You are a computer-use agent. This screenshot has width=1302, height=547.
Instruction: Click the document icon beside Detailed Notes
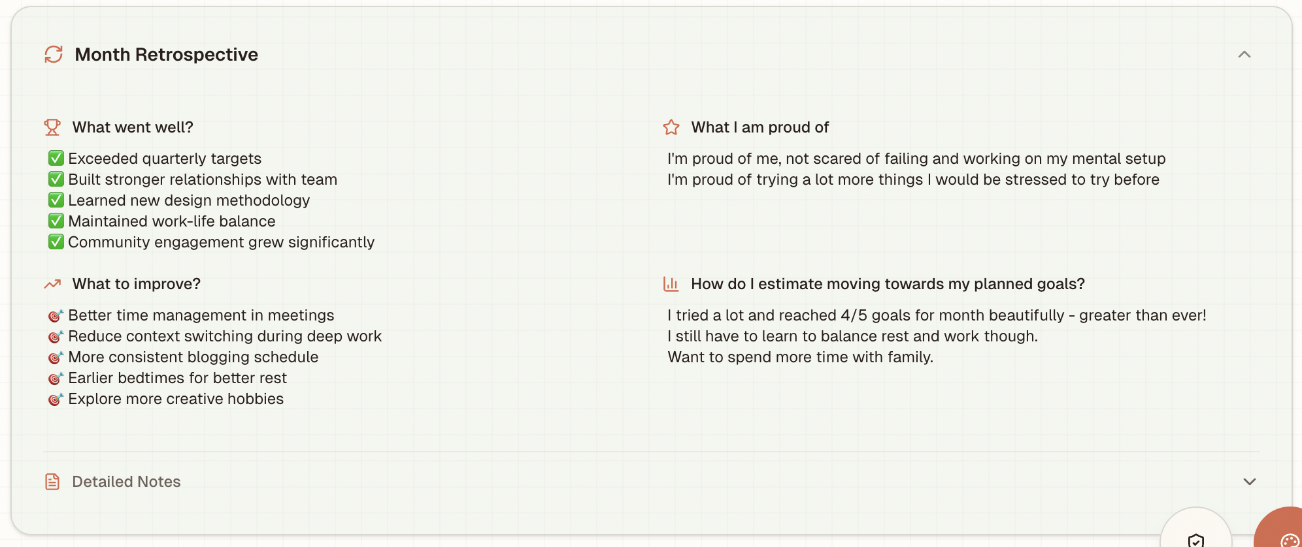(53, 482)
